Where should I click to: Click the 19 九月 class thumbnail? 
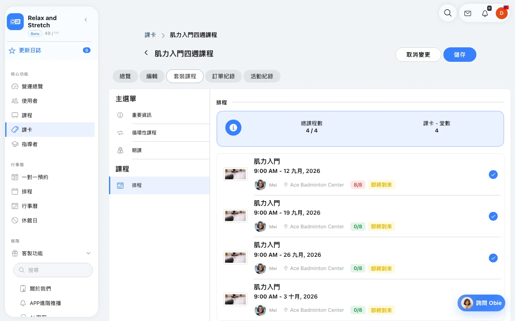(x=235, y=216)
